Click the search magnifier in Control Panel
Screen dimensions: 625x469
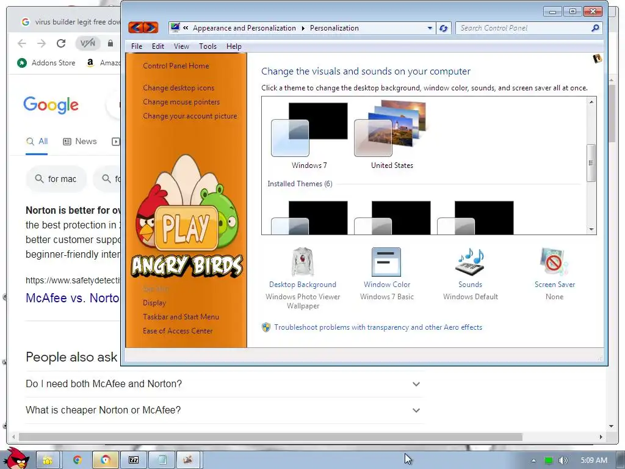click(595, 28)
